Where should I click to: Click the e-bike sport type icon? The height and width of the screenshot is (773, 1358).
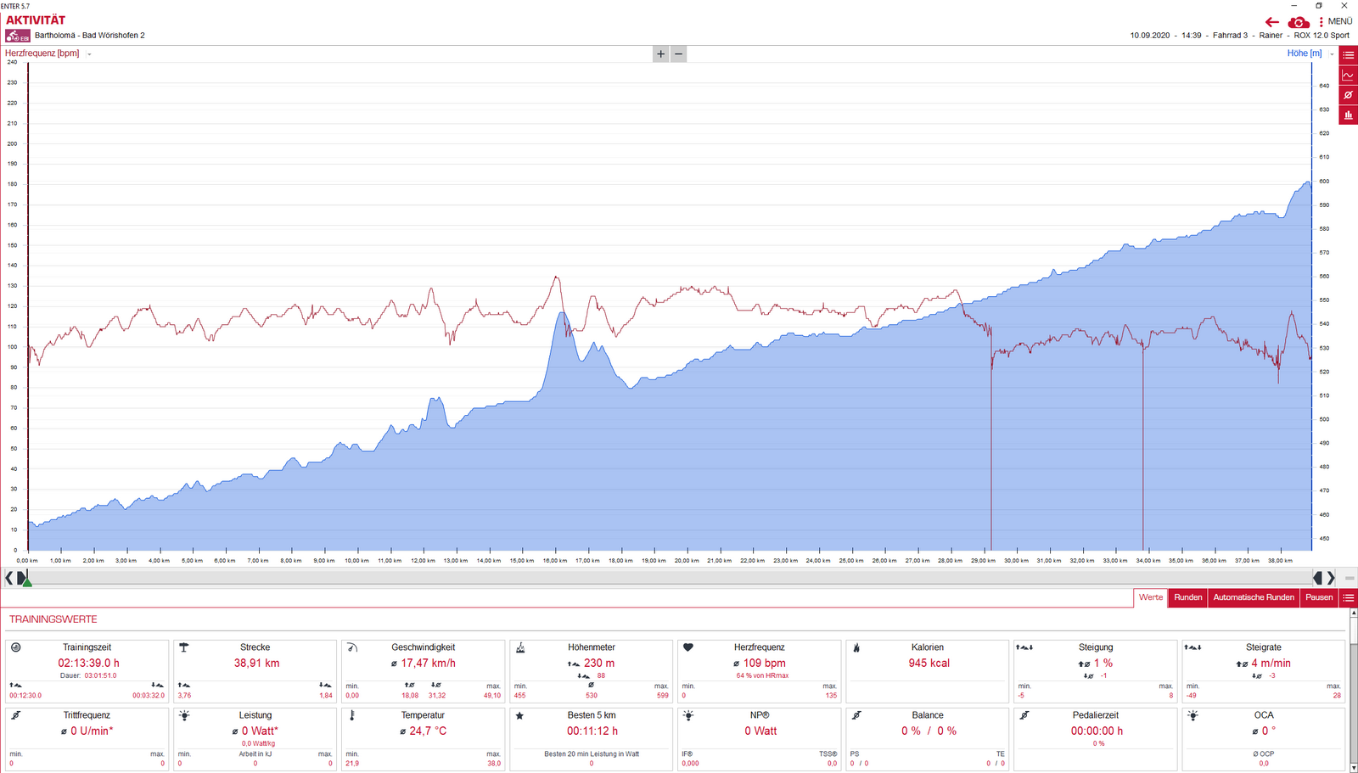(x=17, y=36)
